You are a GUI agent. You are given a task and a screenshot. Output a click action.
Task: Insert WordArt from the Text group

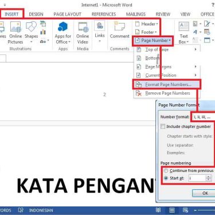[x=197, y=32]
